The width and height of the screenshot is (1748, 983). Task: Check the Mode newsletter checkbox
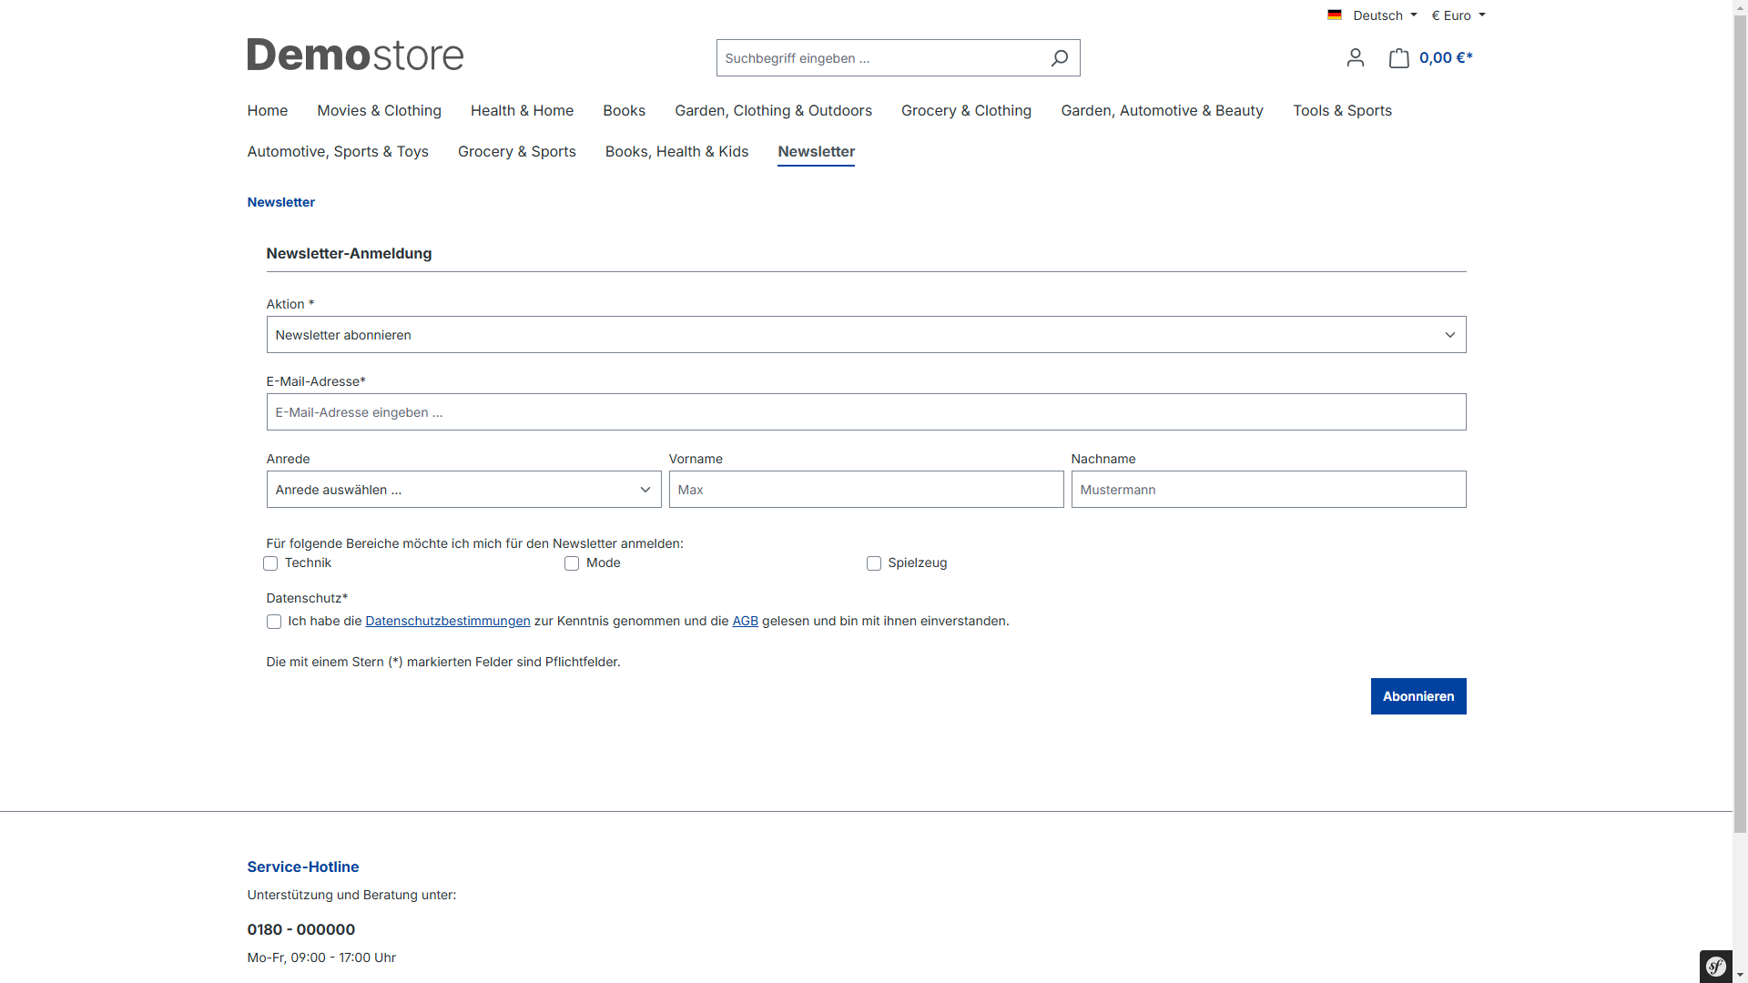pyautogui.click(x=572, y=563)
